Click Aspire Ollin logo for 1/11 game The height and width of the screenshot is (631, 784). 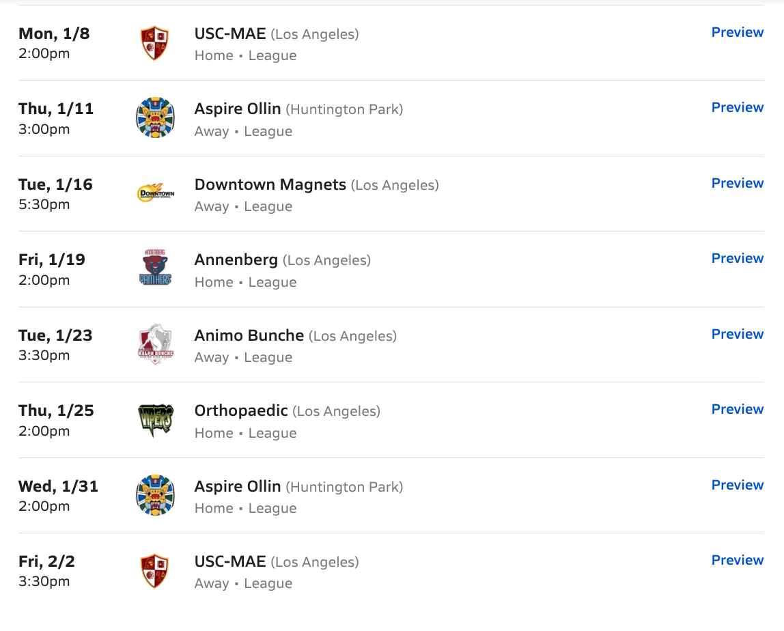tap(155, 118)
